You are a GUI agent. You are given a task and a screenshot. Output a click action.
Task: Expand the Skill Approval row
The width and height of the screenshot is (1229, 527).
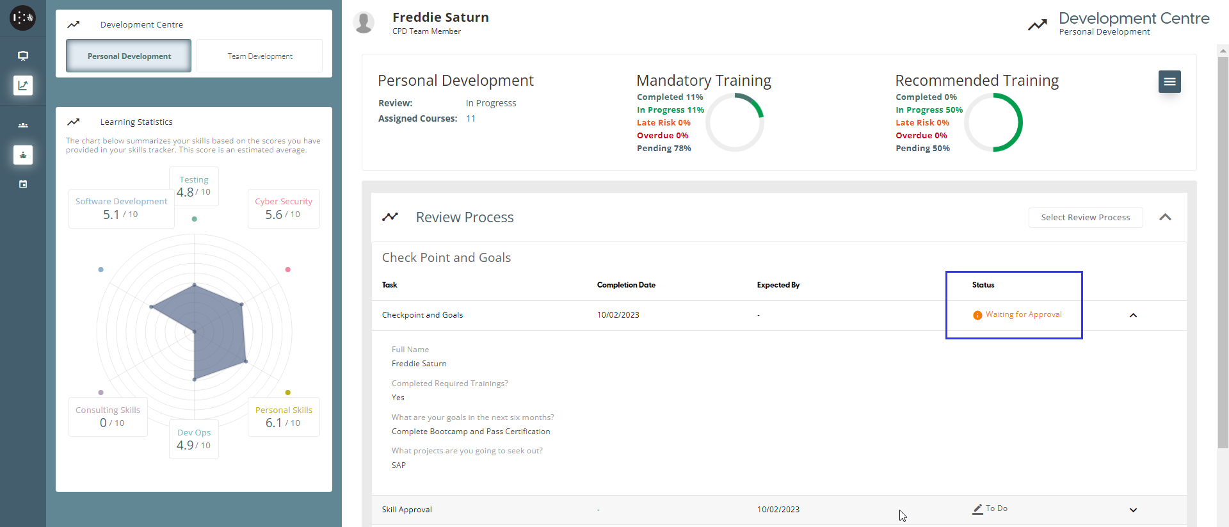point(1133,510)
